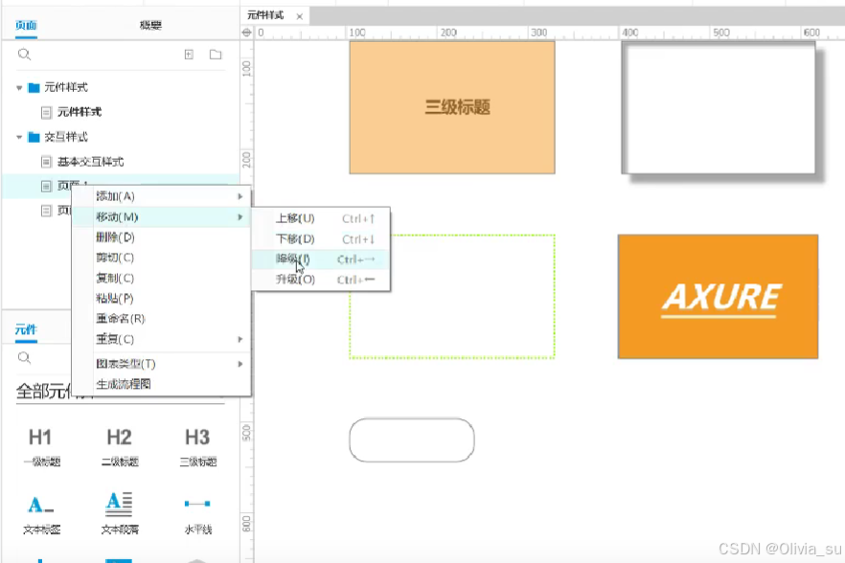Select the green dotted rectangle on canvas
The height and width of the screenshot is (563, 845).
pyautogui.click(x=452, y=296)
